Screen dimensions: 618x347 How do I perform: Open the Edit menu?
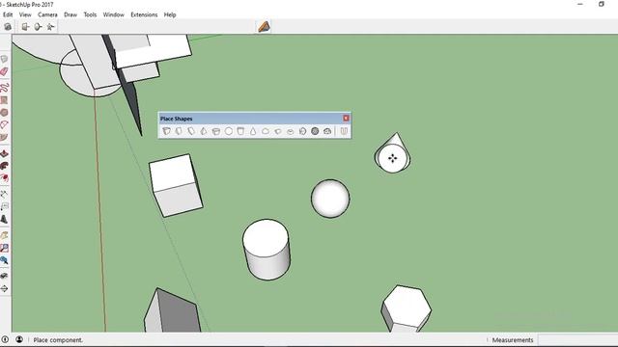8,14
